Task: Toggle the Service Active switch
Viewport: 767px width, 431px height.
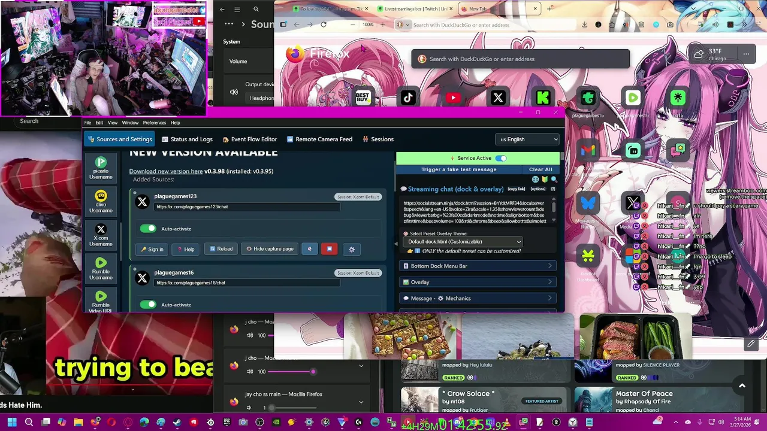Action: [x=500, y=158]
